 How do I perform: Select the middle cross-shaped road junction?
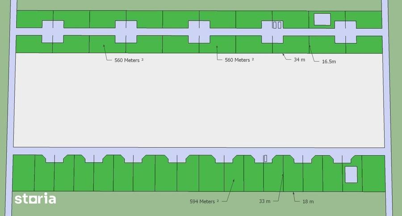199,32
